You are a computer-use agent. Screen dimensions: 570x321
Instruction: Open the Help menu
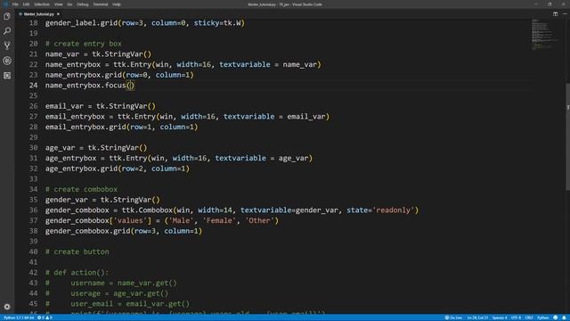click(x=117, y=4)
